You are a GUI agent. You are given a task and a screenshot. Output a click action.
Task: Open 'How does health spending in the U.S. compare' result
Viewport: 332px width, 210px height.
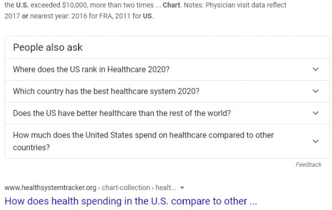131,201
